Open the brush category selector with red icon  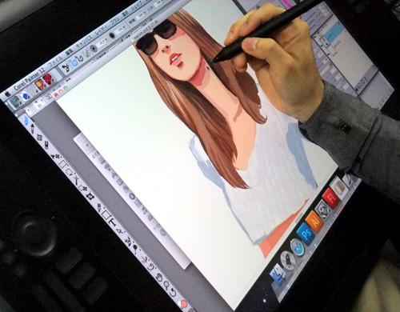[x=48, y=79]
